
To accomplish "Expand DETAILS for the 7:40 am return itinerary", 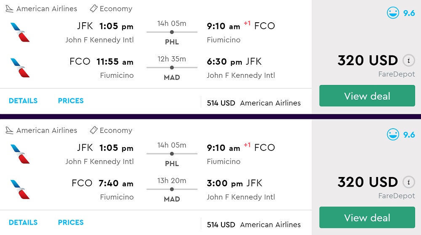I will point(23,222).
